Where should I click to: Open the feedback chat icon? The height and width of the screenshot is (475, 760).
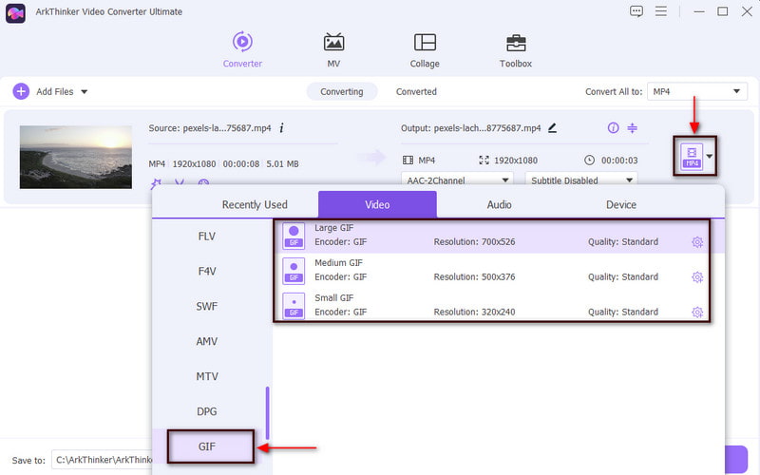[636, 11]
